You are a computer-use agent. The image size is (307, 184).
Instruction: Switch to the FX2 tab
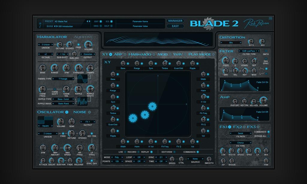coord(237,127)
